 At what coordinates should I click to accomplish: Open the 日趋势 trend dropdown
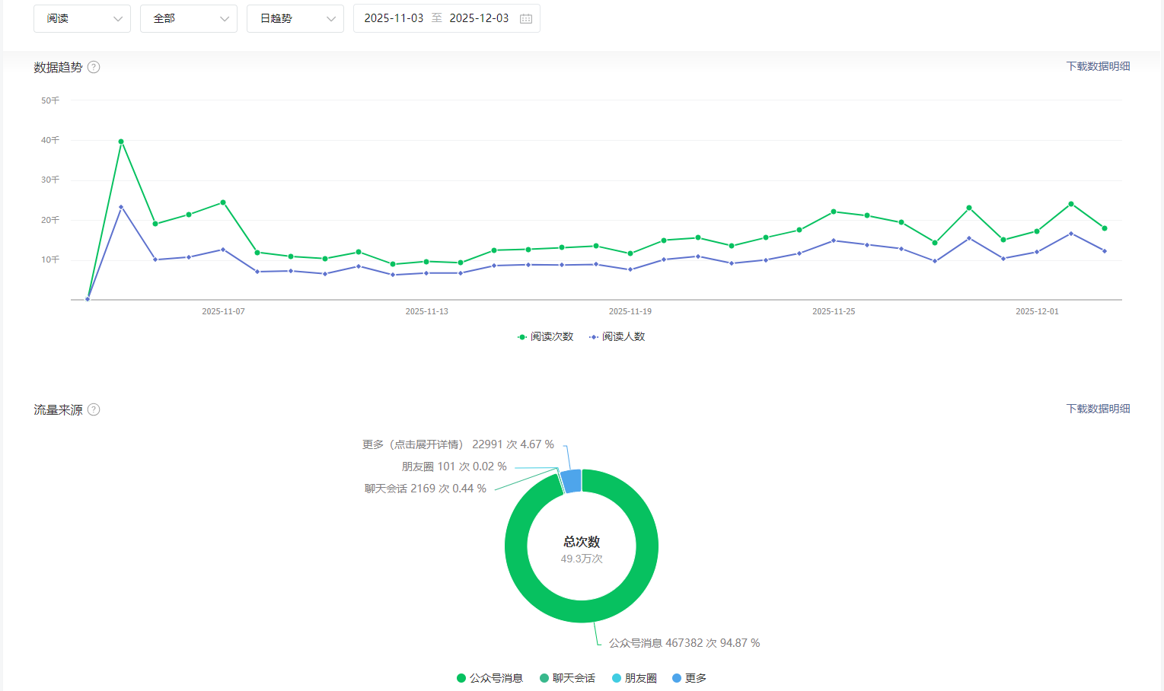tap(295, 18)
